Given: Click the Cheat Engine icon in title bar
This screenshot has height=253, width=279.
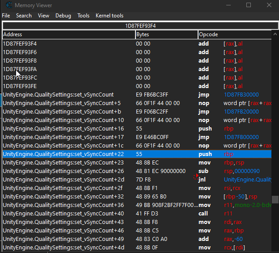Looking at the screenshot, I should (9, 5).
